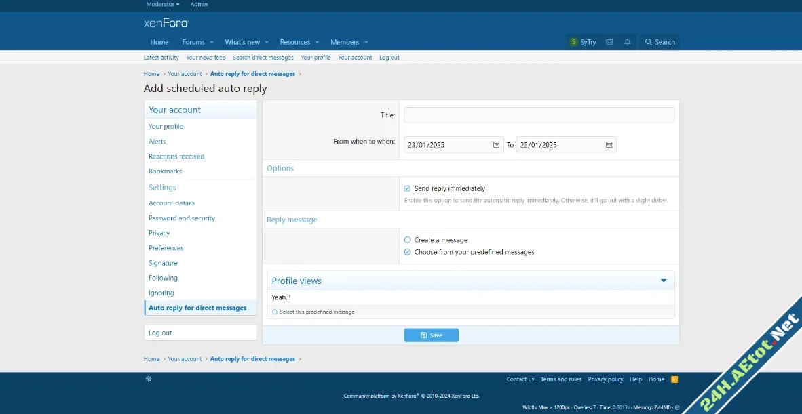This screenshot has height=414, width=802.
Task: Open the direct messages envelope icon
Action: tap(609, 42)
